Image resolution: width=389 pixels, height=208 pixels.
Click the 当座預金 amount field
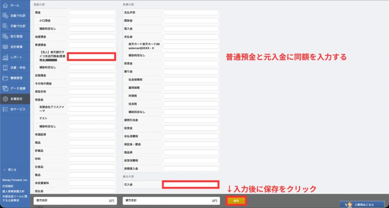click(x=92, y=37)
